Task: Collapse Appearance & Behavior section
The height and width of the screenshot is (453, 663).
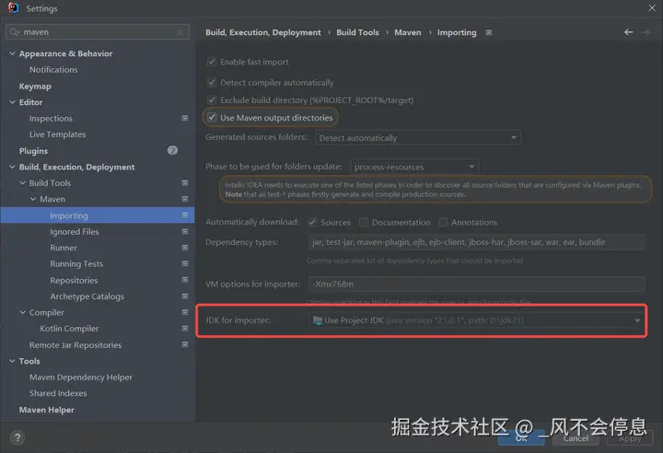Action: pyautogui.click(x=12, y=53)
